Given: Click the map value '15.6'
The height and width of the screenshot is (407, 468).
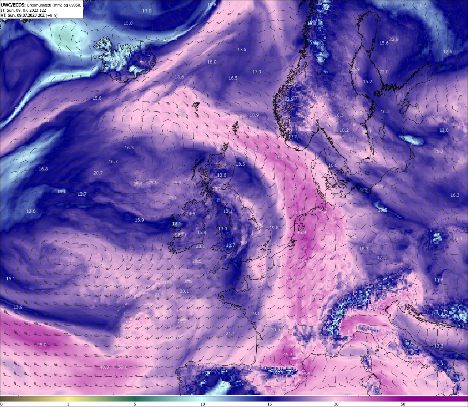Looking at the screenshot, I should (384, 43).
